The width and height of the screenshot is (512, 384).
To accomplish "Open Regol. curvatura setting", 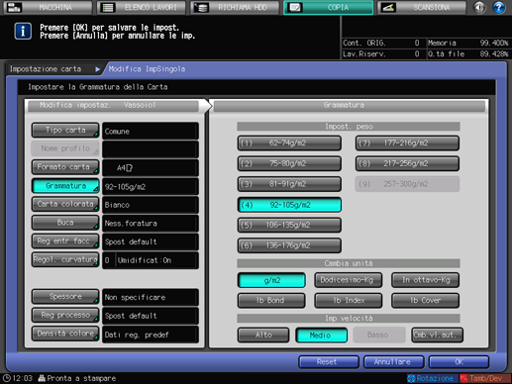I will 65,259.
